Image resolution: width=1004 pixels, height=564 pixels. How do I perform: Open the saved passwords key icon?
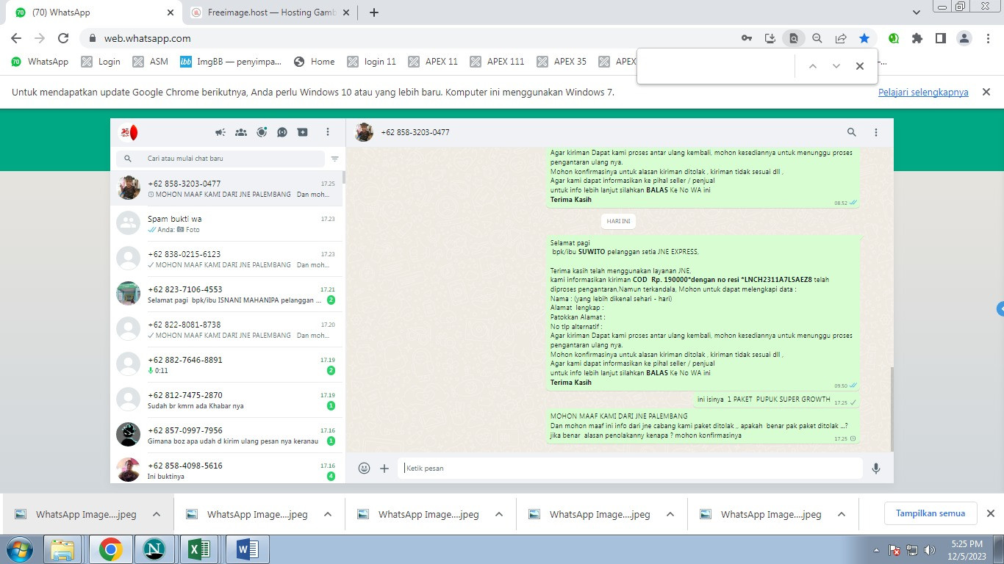coord(747,38)
